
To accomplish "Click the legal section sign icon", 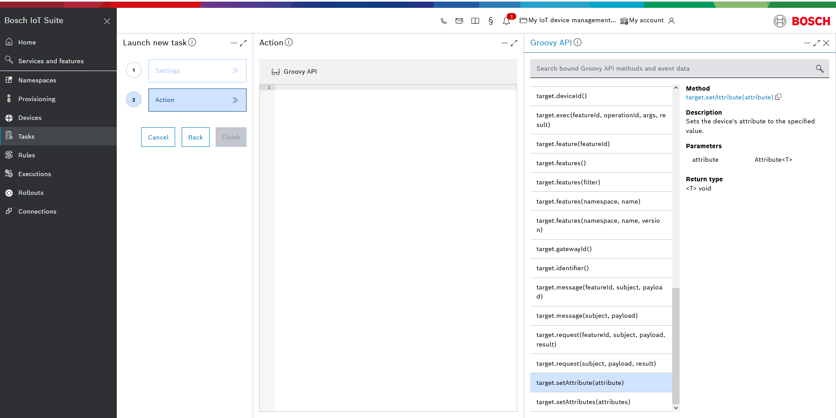I will 491,21.
